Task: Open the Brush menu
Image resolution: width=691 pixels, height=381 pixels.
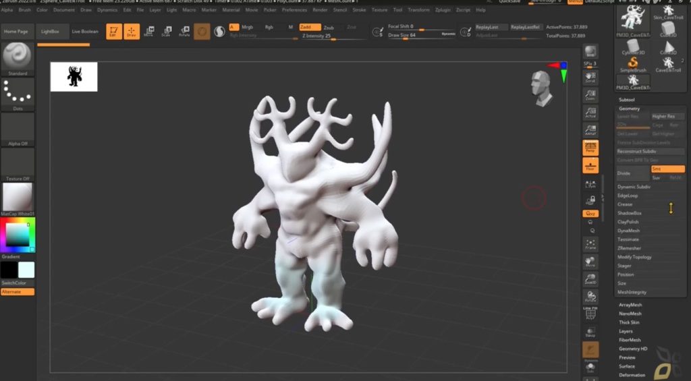Action: (25, 9)
